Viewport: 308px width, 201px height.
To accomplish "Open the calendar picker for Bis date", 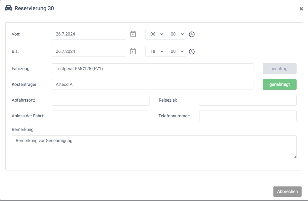I will click(133, 52).
